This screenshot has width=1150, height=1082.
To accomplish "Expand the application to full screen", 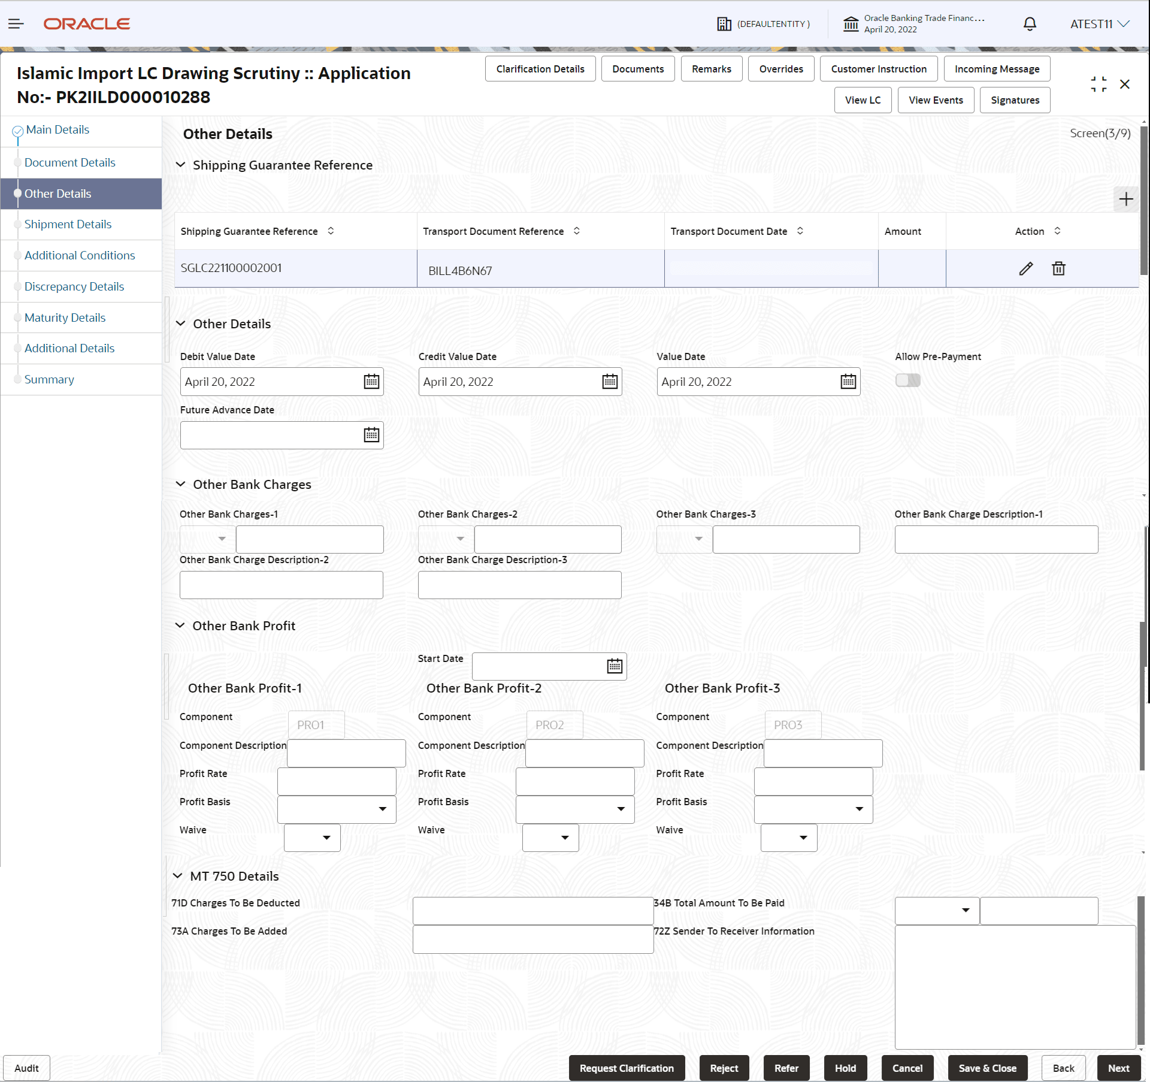I will click(1098, 84).
